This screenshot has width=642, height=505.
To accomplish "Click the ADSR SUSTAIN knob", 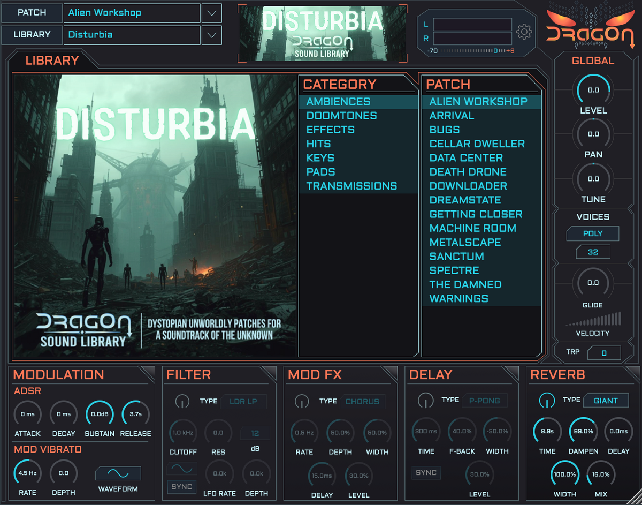I will (100, 414).
